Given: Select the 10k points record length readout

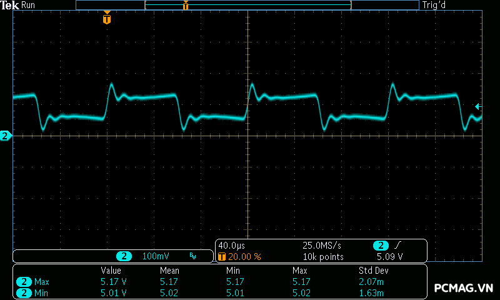Looking at the screenshot, I should pos(323,256).
